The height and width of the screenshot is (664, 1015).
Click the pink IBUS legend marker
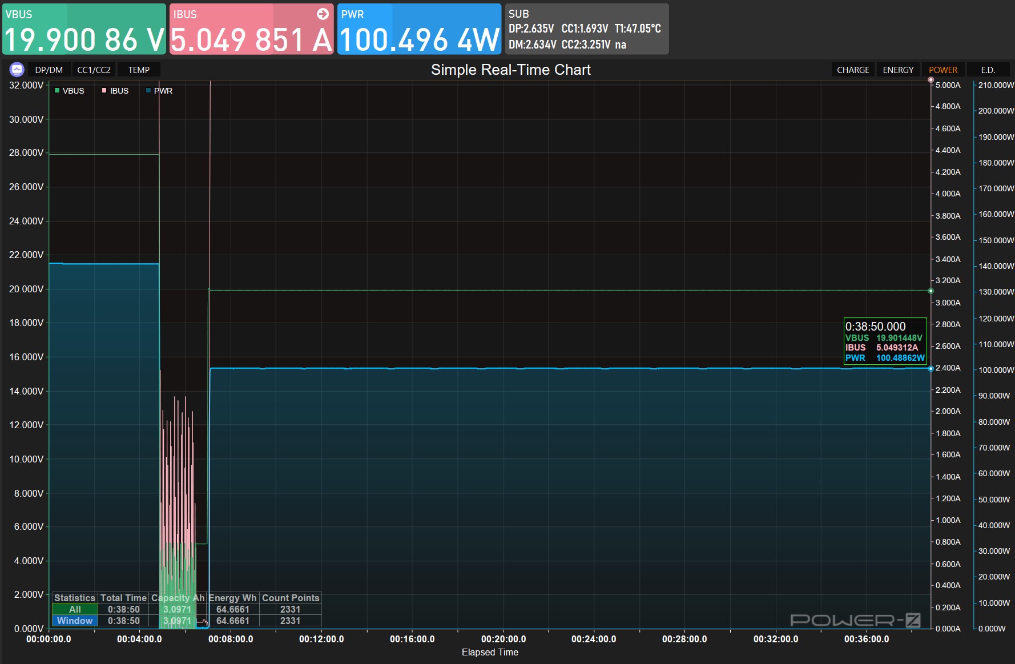click(x=104, y=91)
